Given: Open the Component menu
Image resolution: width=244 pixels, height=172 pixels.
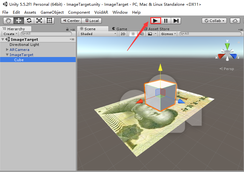Looking at the screenshot, I should coord(79,12).
